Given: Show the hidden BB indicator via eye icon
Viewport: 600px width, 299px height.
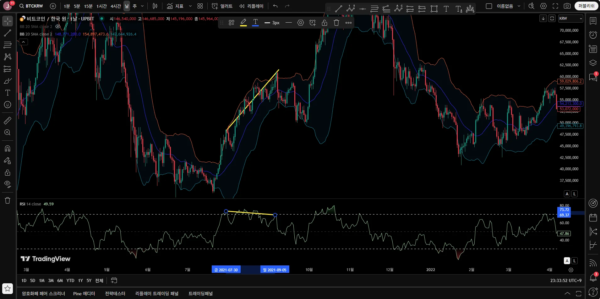Looking at the screenshot, I should [58, 26].
